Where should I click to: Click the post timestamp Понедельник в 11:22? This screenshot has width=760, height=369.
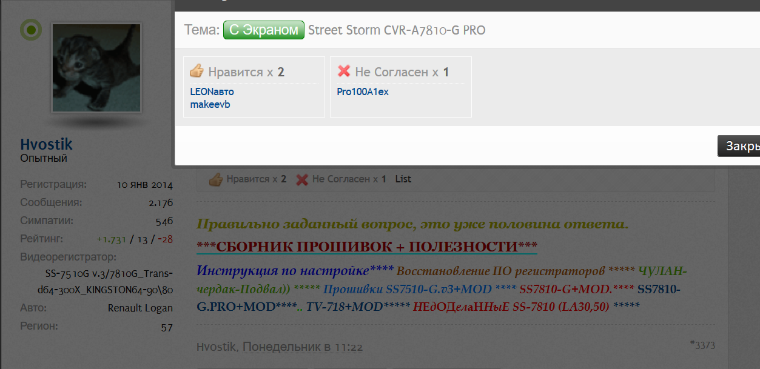[x=303, y=347]
